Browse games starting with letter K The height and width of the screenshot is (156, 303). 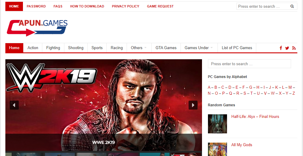276,87
